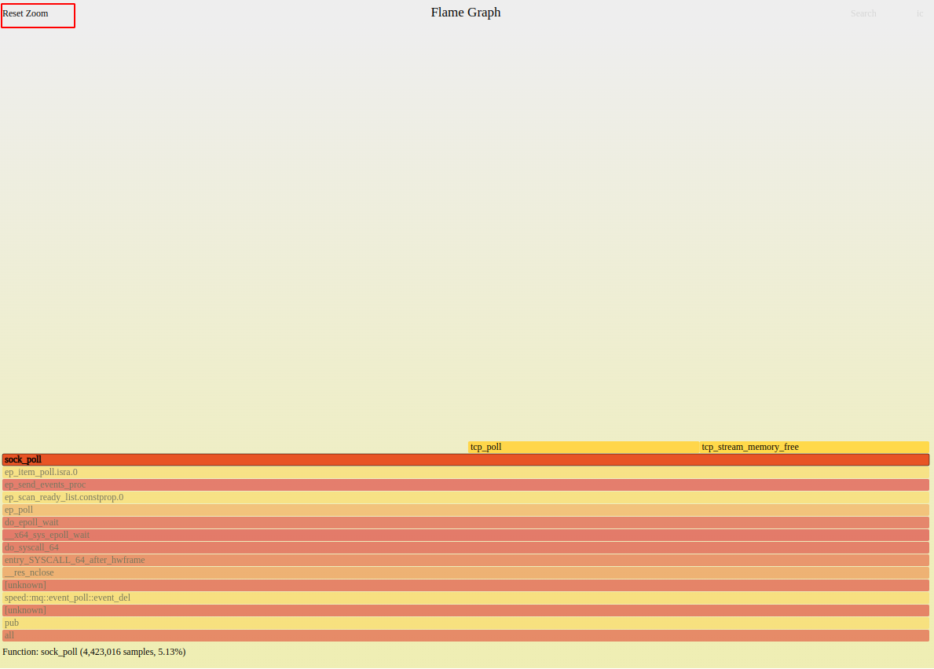Viewport: 934px width, 669px height.
Task: Click the ep_scan_ready_list.constprop.0 frame
Action: [465, 497]
